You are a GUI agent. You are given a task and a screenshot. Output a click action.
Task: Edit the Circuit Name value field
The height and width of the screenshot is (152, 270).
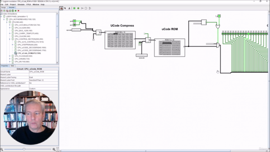click(x=43, y=72)
